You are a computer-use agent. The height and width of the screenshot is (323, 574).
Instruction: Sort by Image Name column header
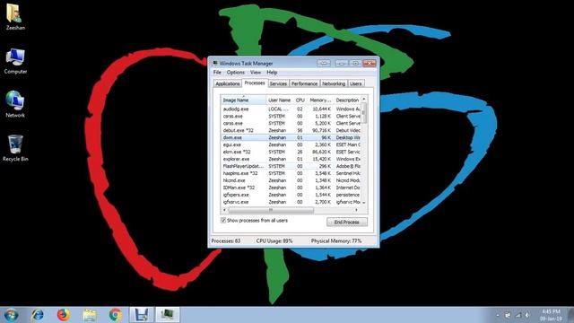click(x=243, y=100)
